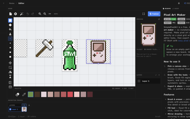Toggle horizontal-axis mirror drawing
This screenshot has height=119, width=190.
[x=10, y=87]
